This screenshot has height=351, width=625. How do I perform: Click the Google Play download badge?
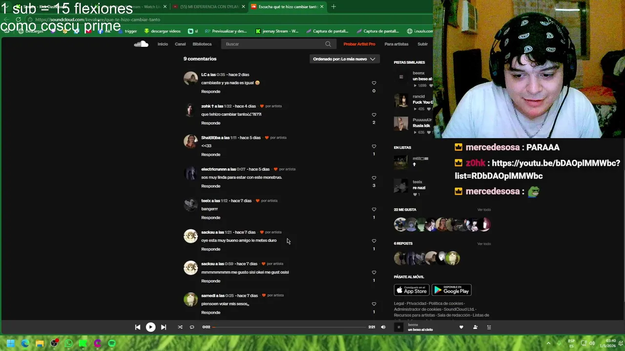pyautogui.click(x=452, y=290)
